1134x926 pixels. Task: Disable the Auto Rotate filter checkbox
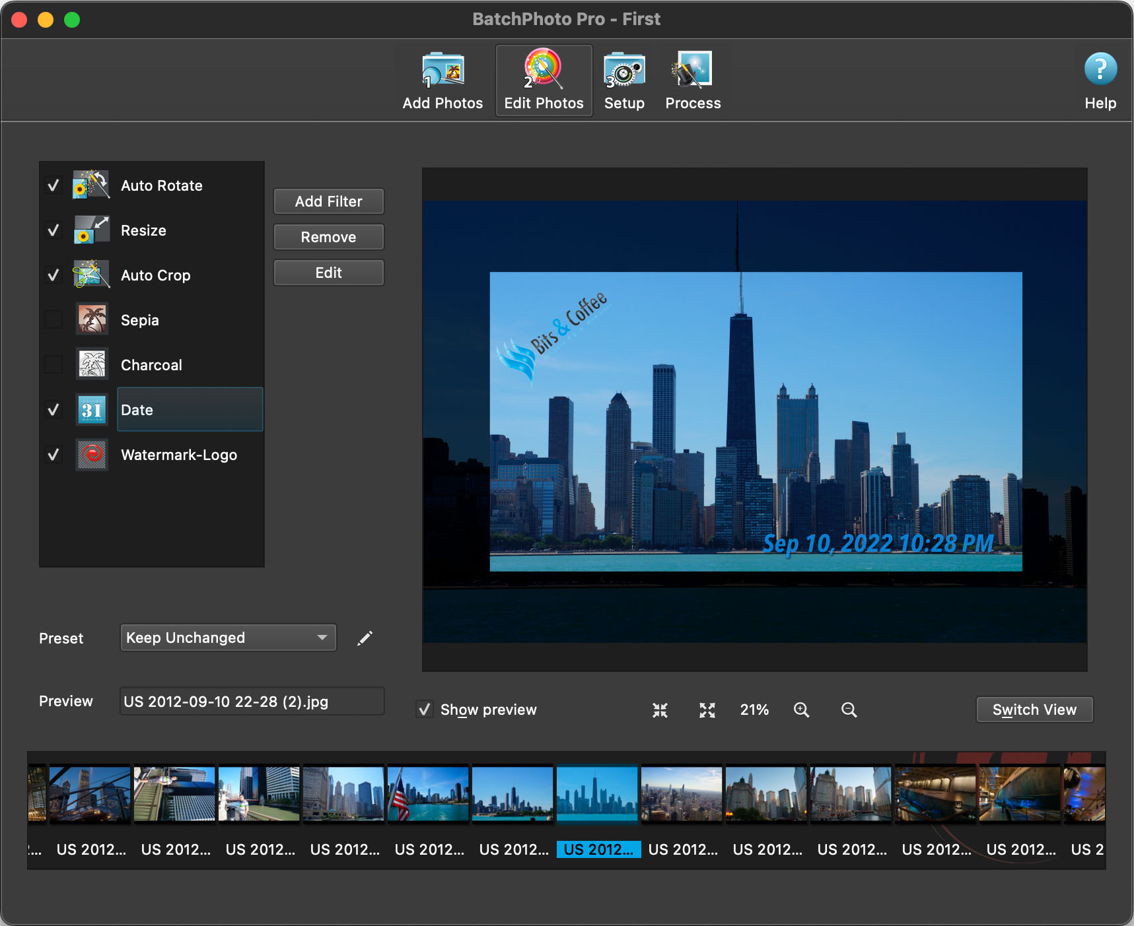[x=53, y=185]
